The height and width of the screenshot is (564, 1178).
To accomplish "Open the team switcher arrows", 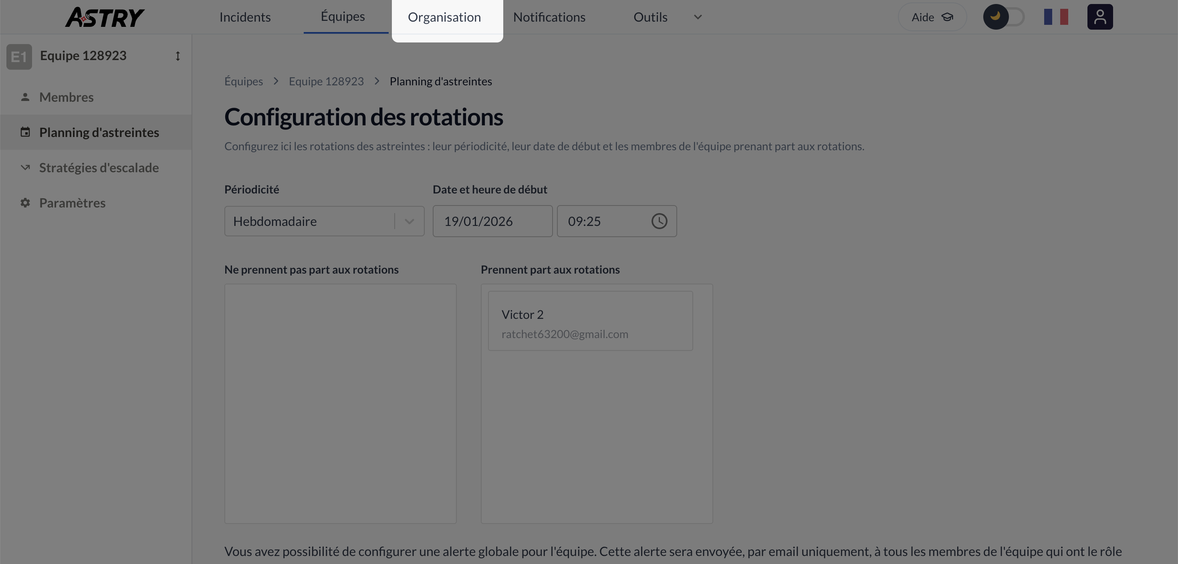I will [178, 56].
